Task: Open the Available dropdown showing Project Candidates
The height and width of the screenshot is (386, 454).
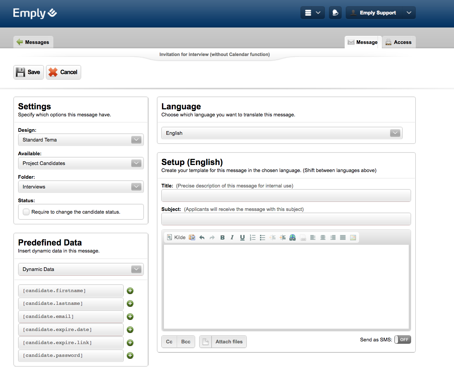Action: pos(81,163)
